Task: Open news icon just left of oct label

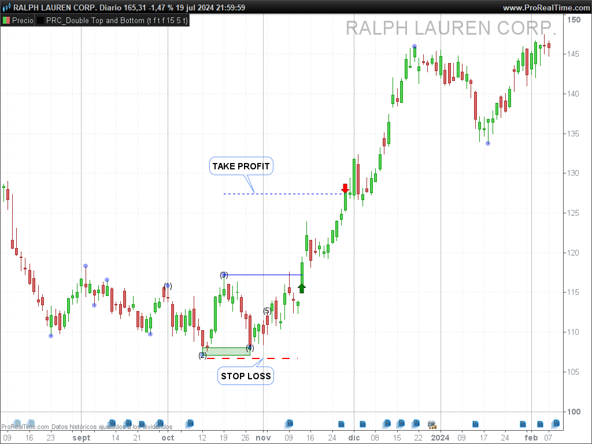Action: click(x=160, y=423)
